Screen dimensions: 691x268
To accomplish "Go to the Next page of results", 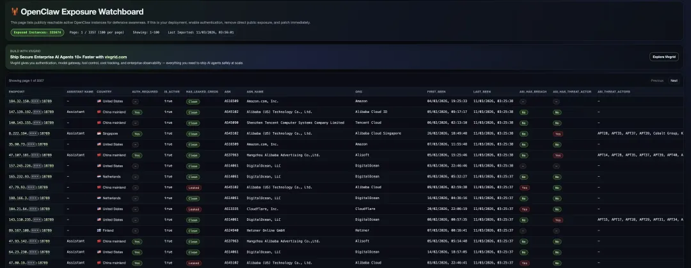I will point(674,81).
